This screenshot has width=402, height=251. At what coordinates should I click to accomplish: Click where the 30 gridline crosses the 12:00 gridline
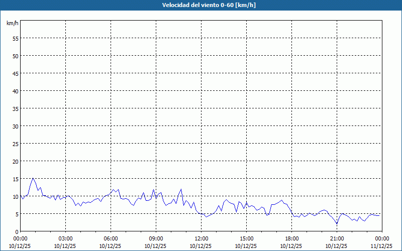pos(201,126)
